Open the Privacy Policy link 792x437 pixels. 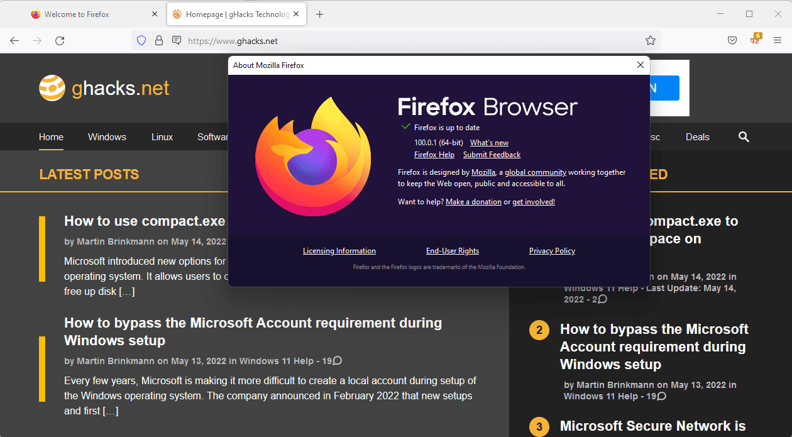click(x=552, y=251)
